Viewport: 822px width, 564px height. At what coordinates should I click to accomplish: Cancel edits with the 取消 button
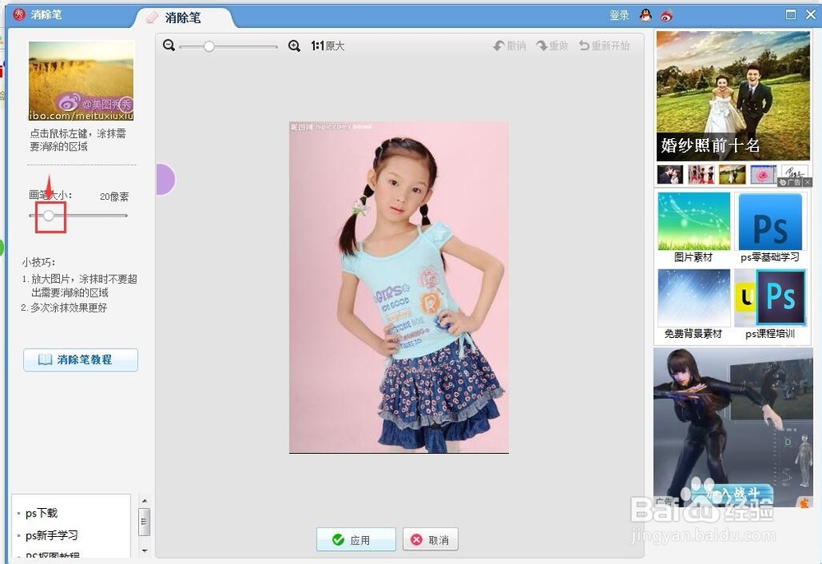428,540
